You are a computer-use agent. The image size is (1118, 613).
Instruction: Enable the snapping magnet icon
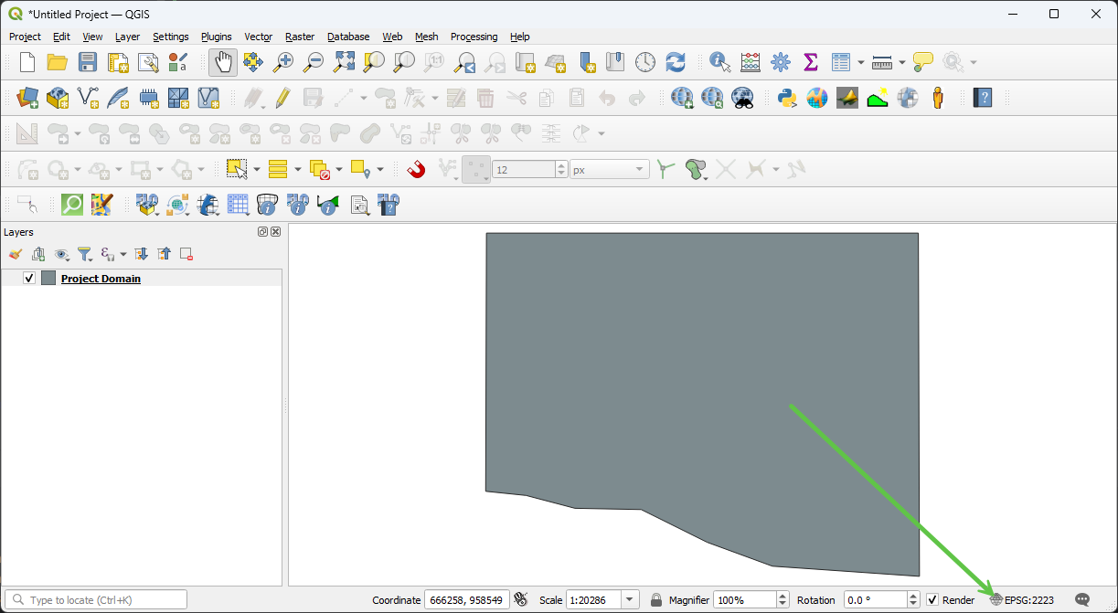pos(417,169)
